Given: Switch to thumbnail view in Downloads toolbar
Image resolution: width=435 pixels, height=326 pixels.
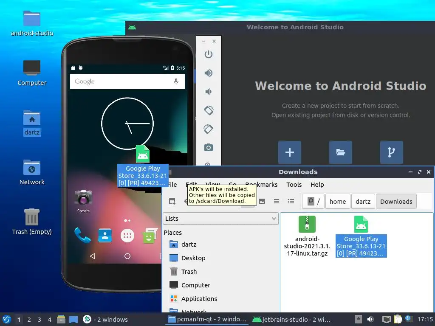Looking at the screenshot, I should pyautogui.click(x=262, y=201).
